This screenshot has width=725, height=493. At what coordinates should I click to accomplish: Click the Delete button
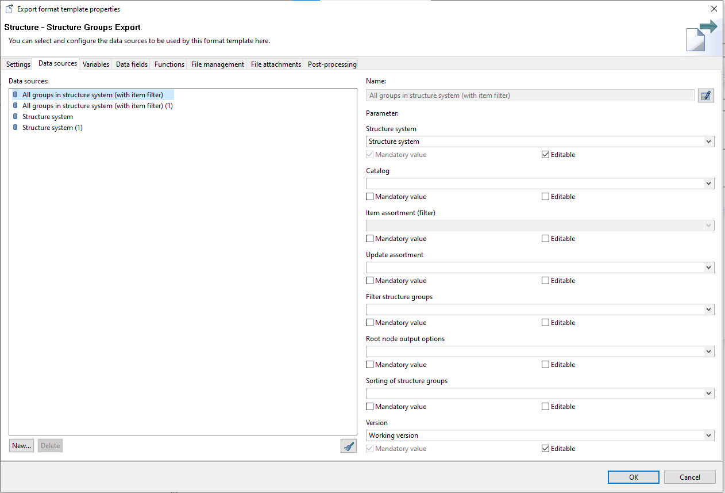[x=50, y=446]
